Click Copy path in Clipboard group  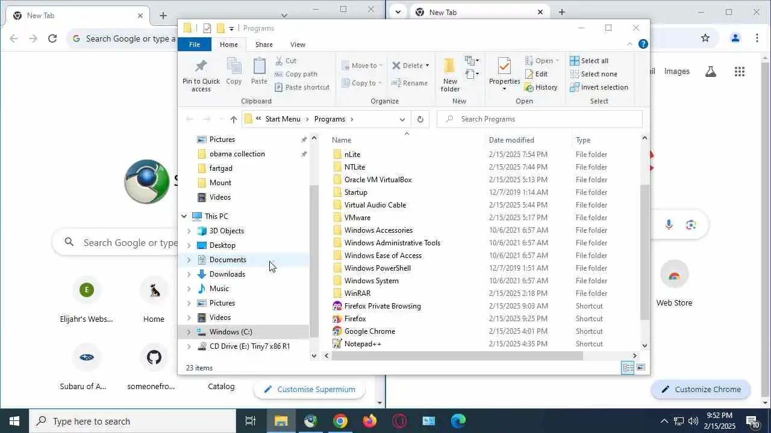(296, 74)
